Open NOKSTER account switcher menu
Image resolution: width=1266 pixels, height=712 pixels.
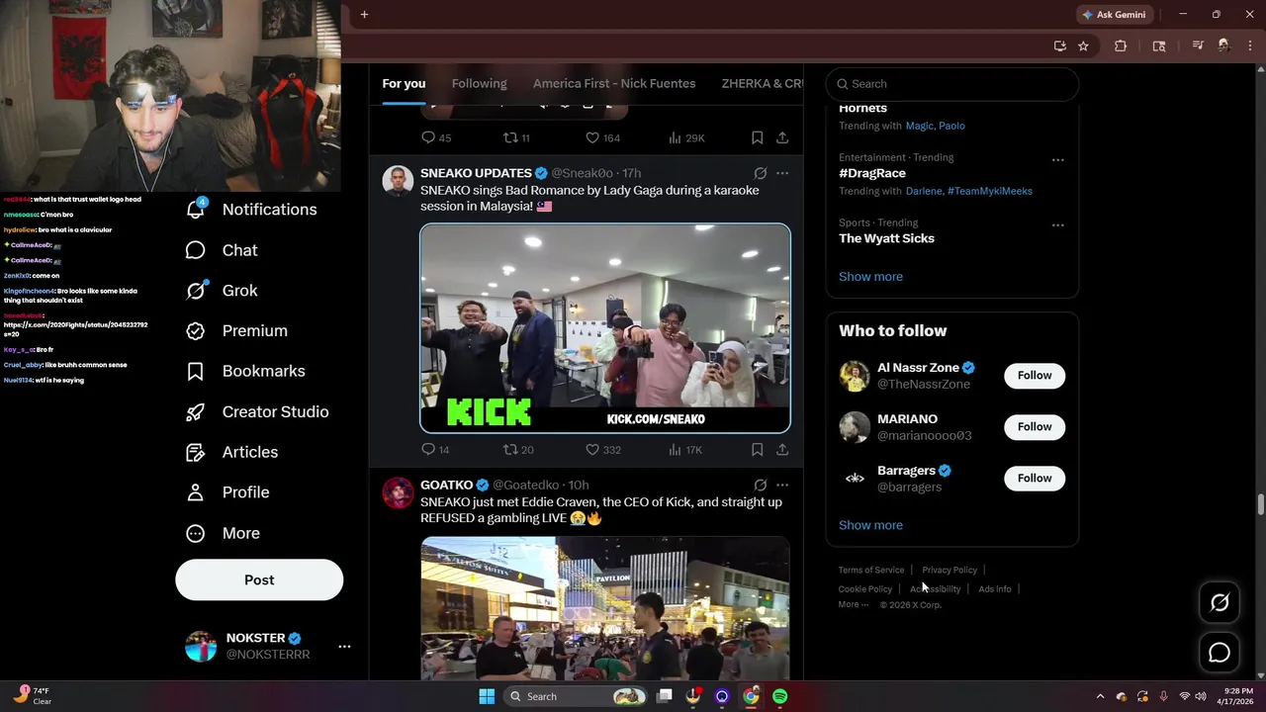[x=344, y=646]
